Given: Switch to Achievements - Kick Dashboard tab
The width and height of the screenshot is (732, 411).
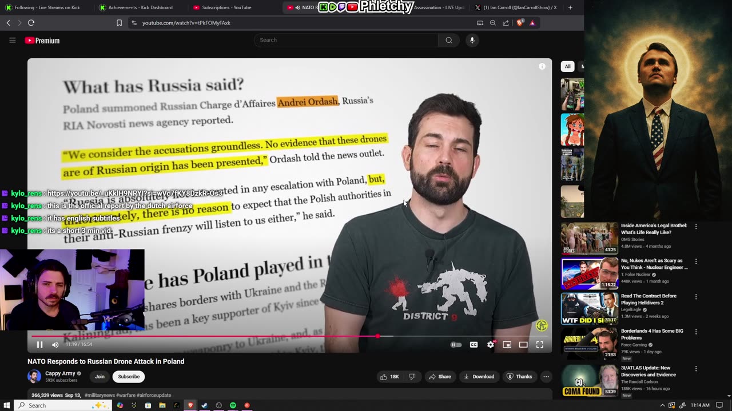Looking at the screenshot, I should [140, 7].
